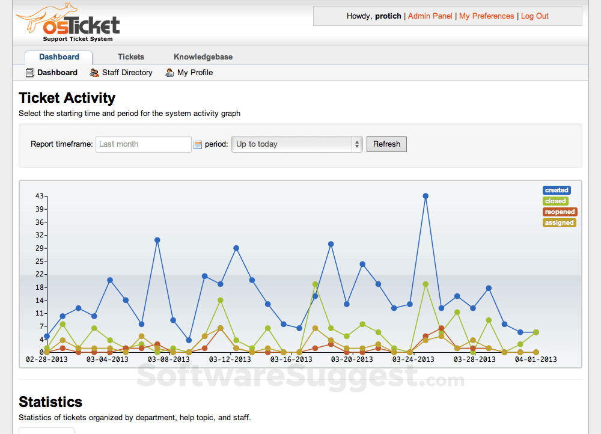Click inside the Report timeframe field

(143, 144)
